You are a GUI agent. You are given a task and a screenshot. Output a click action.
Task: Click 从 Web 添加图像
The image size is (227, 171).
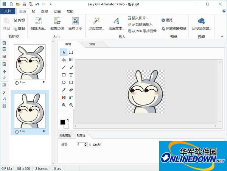[x=142, y=31]
